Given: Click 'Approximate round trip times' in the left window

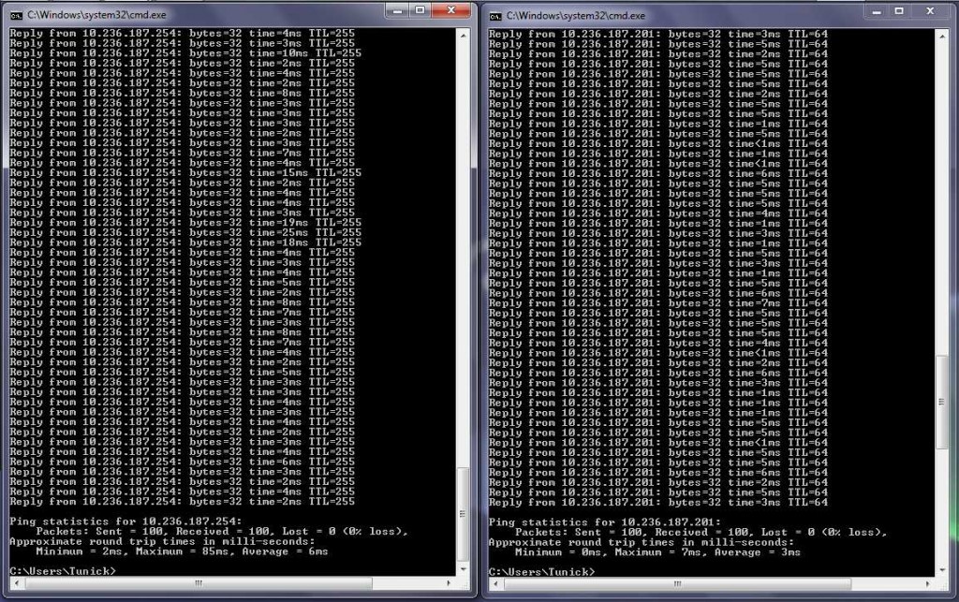Looking at the screenshot, I should (x=162, y=541).
